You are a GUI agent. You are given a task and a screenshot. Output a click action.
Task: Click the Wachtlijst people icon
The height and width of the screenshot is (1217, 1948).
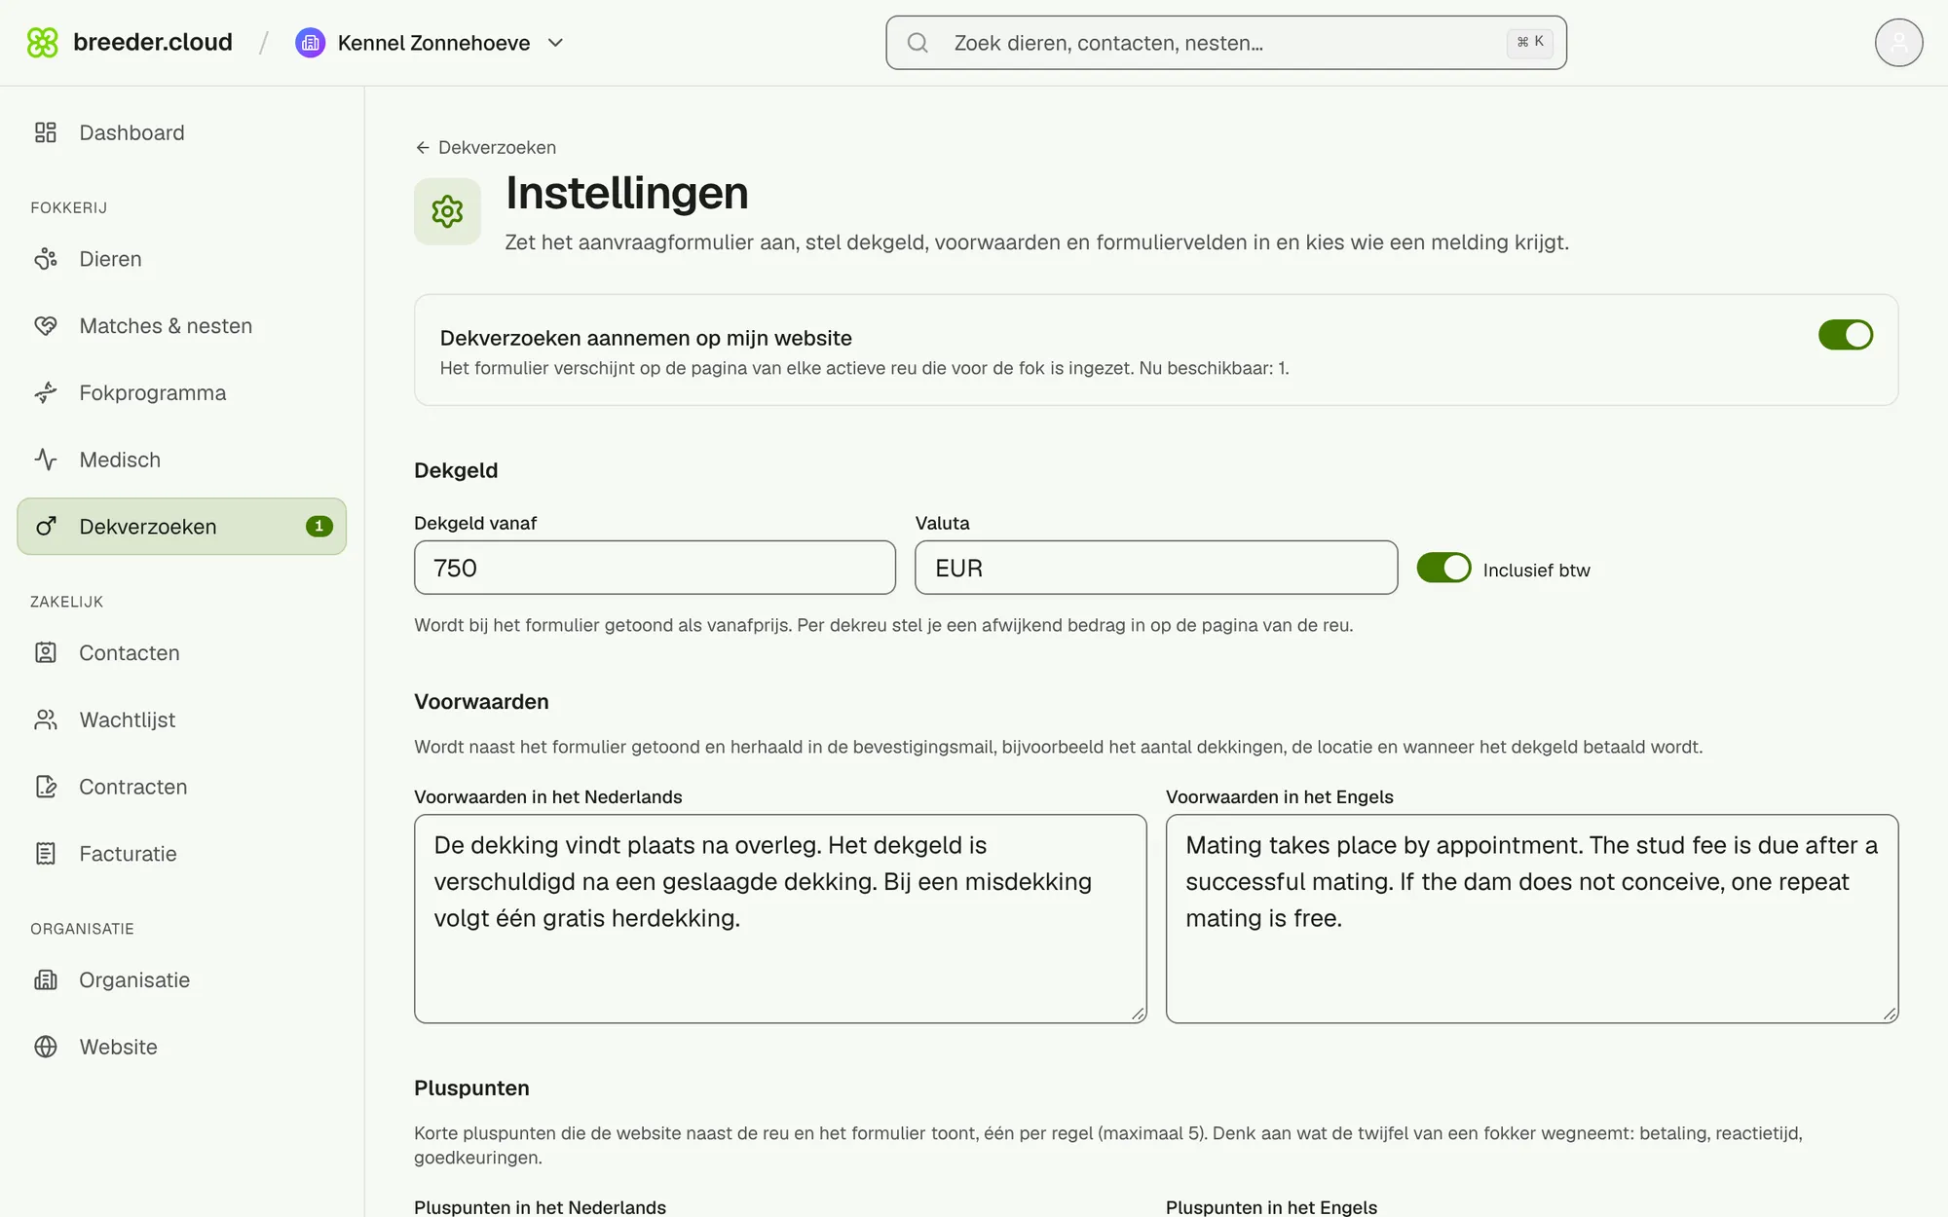click(46, 720)
